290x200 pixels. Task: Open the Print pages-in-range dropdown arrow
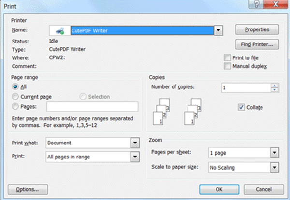pos(135,157)
